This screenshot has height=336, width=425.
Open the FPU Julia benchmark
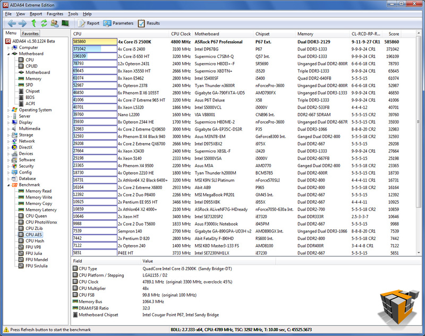(33, 253)
